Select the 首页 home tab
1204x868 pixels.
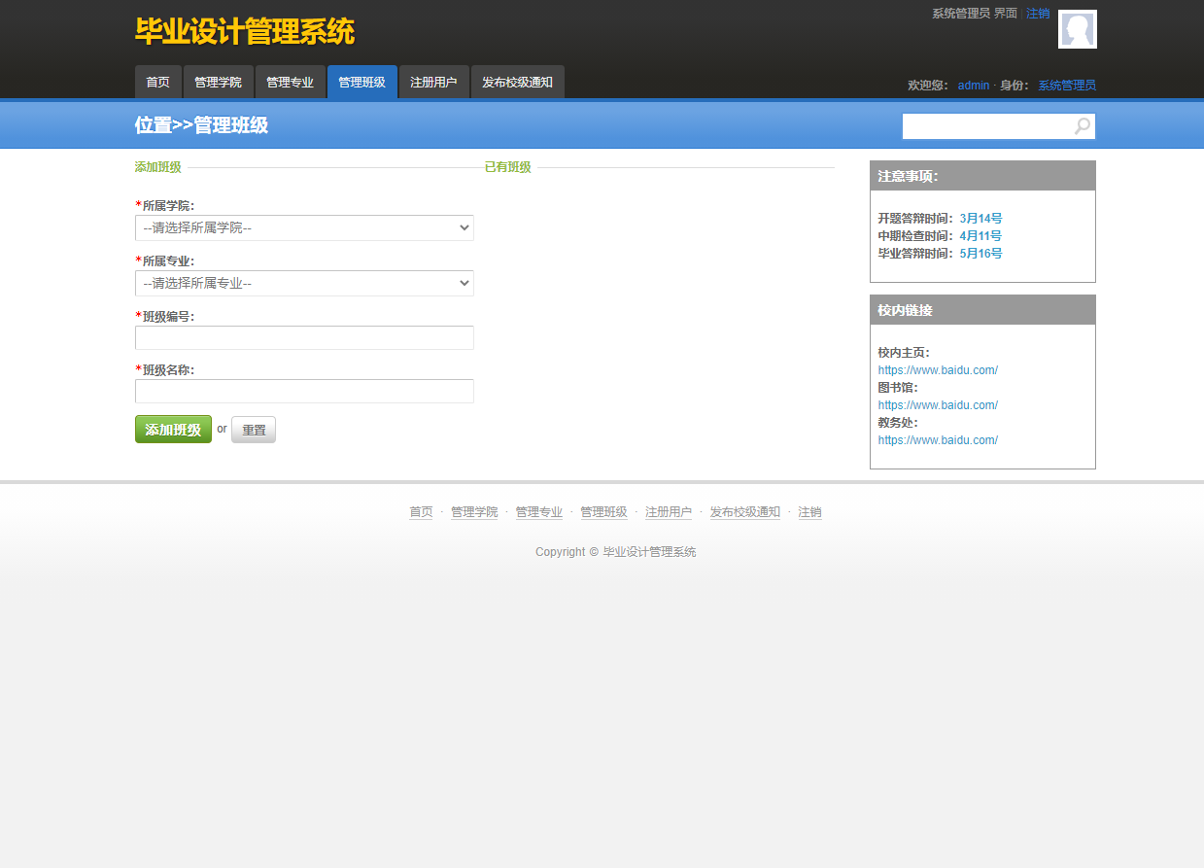[157, 82]
